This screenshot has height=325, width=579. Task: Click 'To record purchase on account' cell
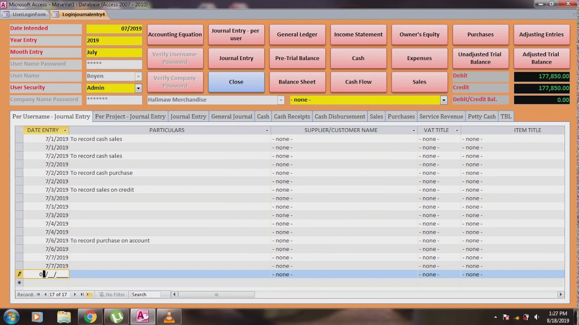click(170, 241)
